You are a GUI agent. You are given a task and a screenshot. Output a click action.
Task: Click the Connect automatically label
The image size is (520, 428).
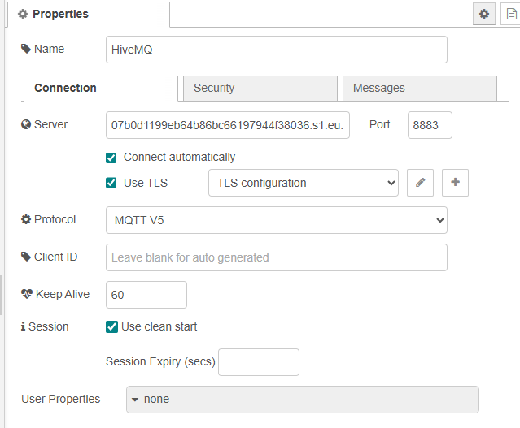[x=179, y=157]
